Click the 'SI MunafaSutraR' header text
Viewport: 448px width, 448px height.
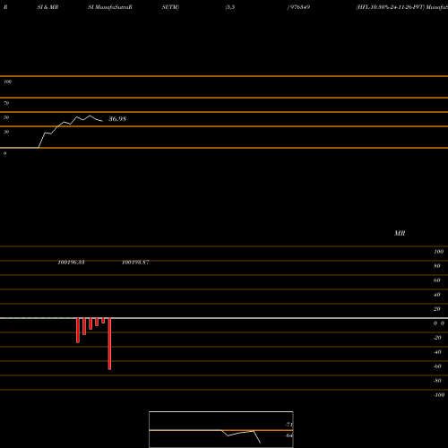pos(110,7)
